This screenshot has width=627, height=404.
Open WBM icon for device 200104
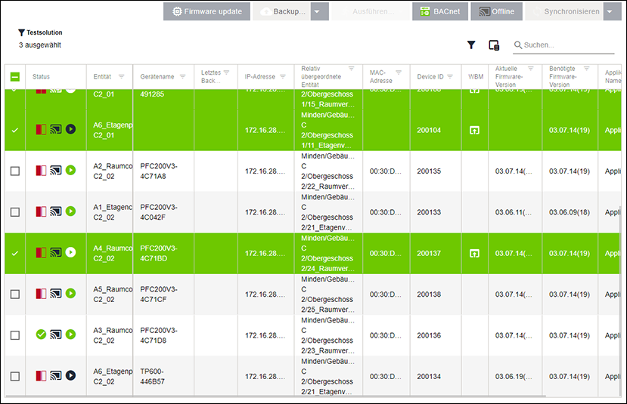474,130
